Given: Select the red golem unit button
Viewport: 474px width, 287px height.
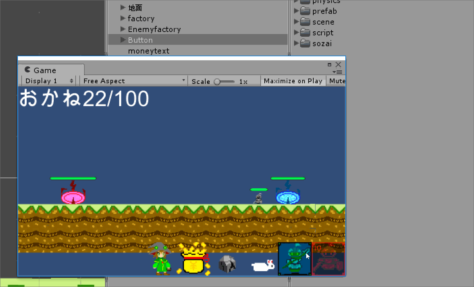Looking at the screenshot, I should pos(328,259).
